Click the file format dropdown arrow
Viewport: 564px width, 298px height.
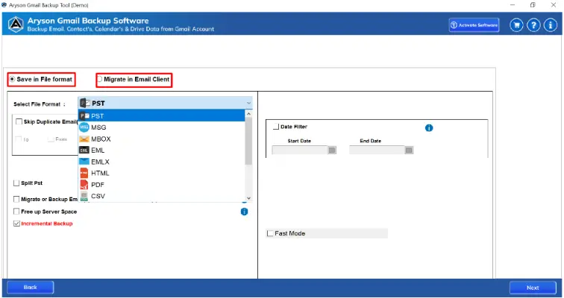pyautogui.click(x=248, y=104)
